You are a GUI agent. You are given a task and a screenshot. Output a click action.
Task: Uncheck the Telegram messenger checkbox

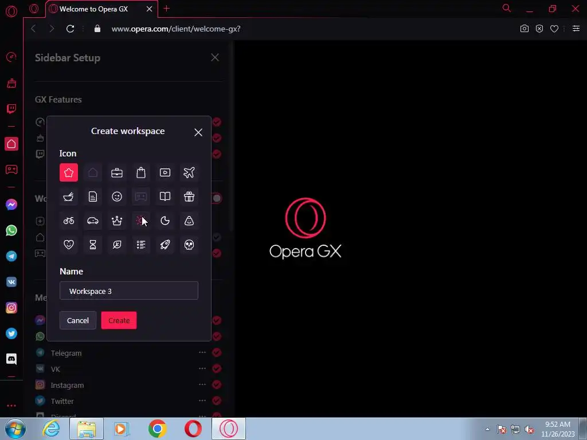(217, 352)
